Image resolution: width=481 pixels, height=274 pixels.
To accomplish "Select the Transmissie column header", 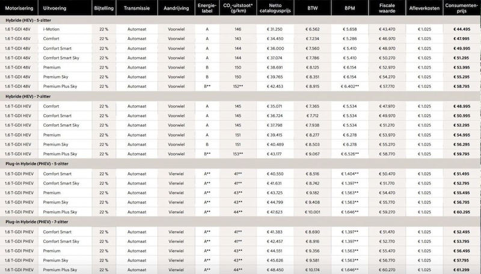I will [136, 10].
